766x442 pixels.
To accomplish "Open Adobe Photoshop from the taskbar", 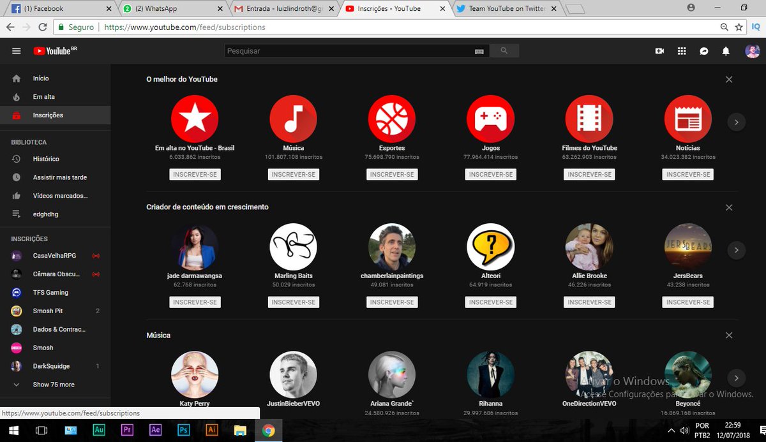I will pyautogui.click(x=183, y=430).
